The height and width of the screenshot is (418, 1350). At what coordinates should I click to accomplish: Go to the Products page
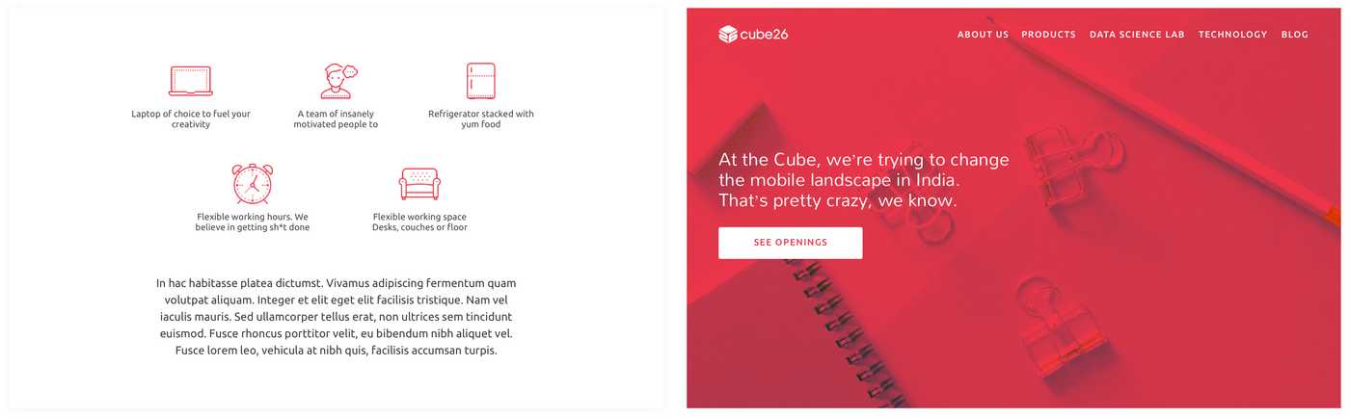1048,35
